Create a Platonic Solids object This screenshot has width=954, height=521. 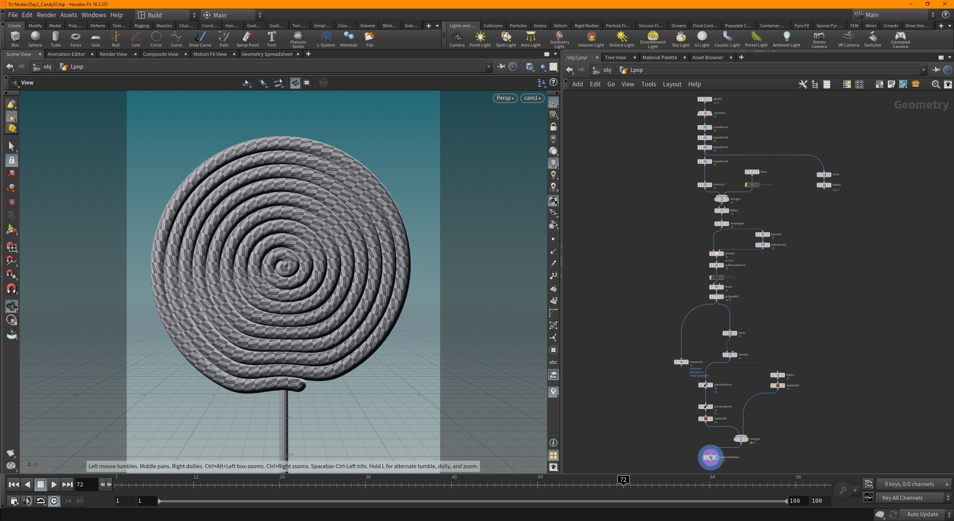pos(298,39)
